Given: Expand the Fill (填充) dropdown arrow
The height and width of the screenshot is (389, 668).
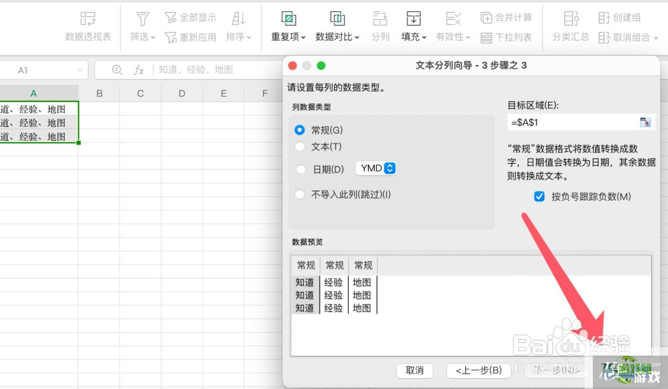Looking at the screenshot, I should click(x=424, y=38).
